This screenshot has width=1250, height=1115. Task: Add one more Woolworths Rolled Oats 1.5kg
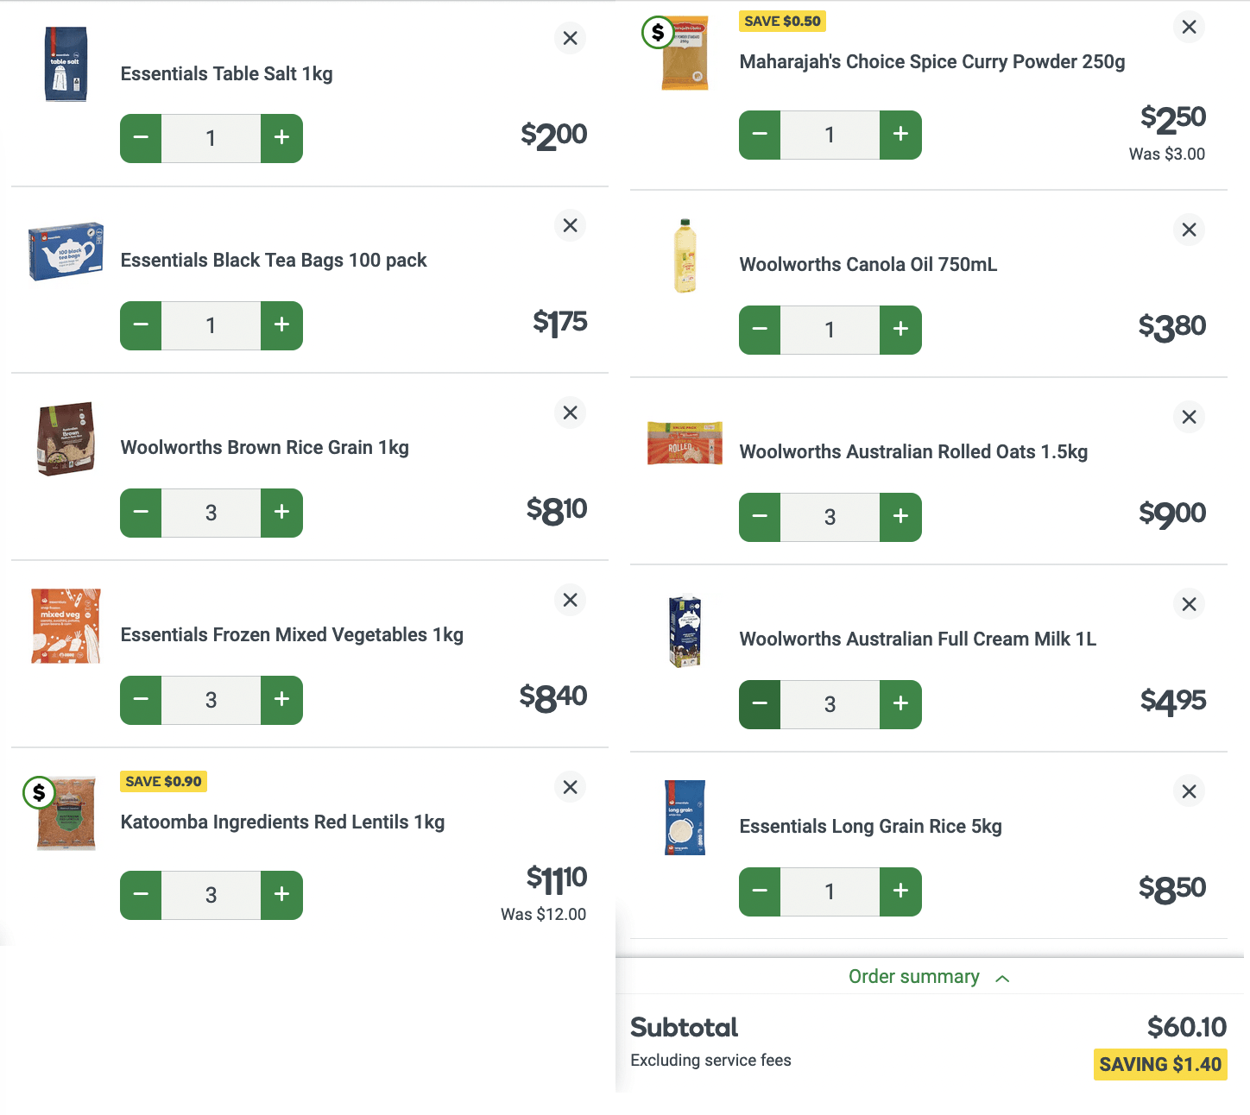(x=900, y=517)
